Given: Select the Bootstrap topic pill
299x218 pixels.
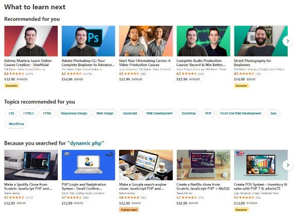Looking at the screenshot, I should [x=189, y=113].
